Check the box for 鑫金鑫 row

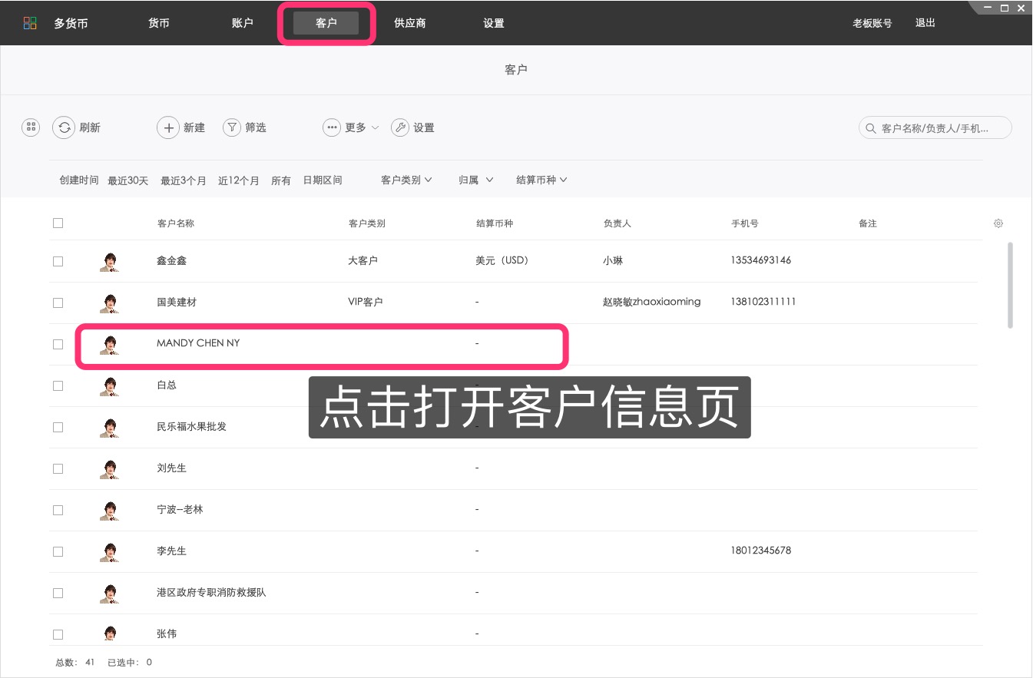pyautogui.click(x=58, y=261)
